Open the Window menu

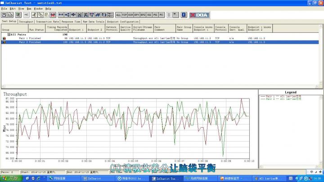[38, 9]
